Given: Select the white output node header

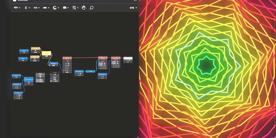Looking at the screenshot, I should [128, 58].
